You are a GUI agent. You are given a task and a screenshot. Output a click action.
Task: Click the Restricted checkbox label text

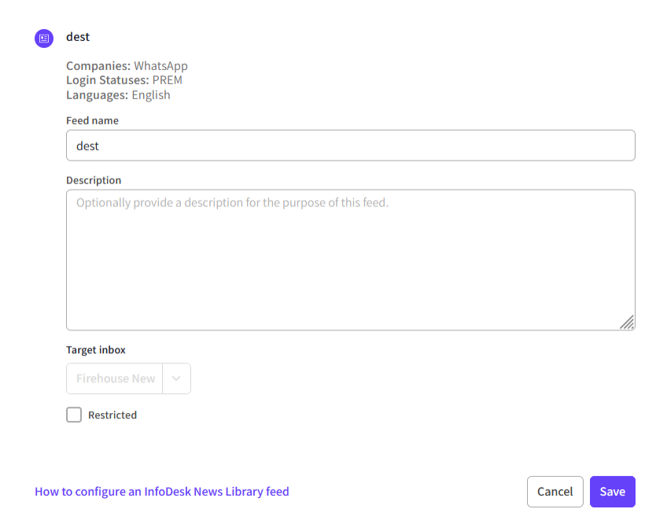[112, 415]
